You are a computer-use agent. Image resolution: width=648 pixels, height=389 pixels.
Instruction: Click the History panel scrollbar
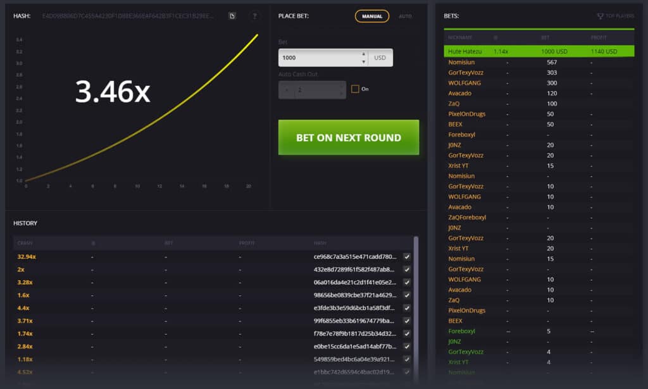(416, 285)
